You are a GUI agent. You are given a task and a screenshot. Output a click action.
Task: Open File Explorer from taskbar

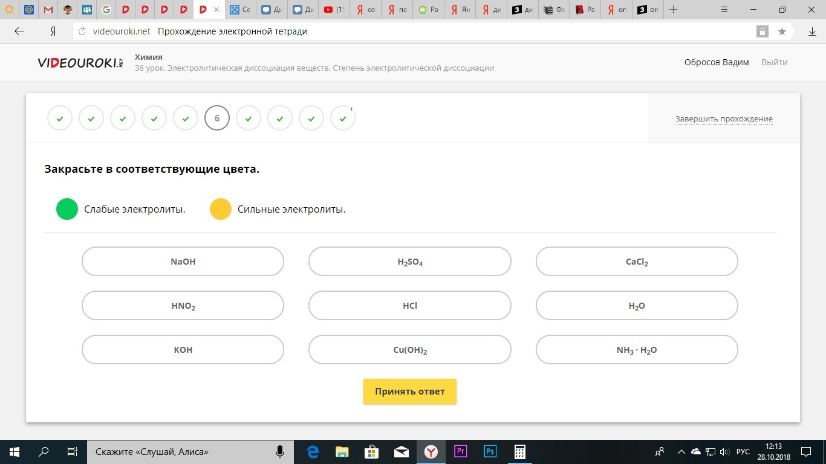tap(342, 451)
